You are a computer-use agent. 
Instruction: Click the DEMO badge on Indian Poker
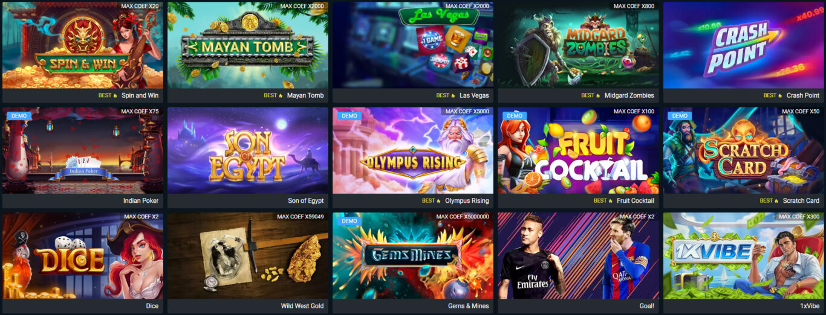pyautogui.click(x=17, y=116)
